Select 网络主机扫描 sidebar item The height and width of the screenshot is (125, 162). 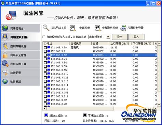coord(21,37)
